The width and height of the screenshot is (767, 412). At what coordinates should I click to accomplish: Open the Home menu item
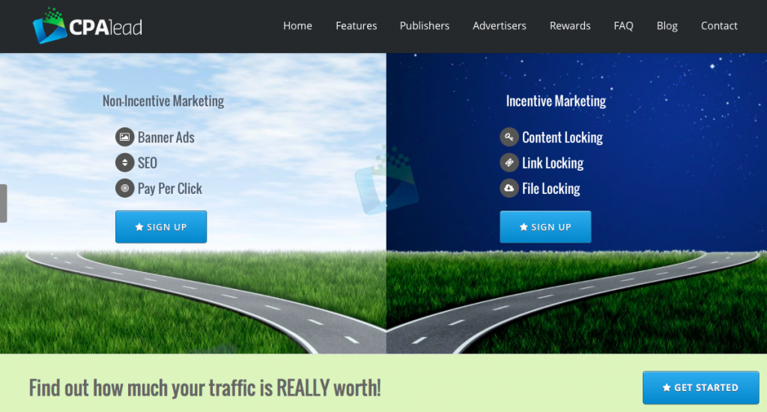pyautogui.click(x=297, y=25)
